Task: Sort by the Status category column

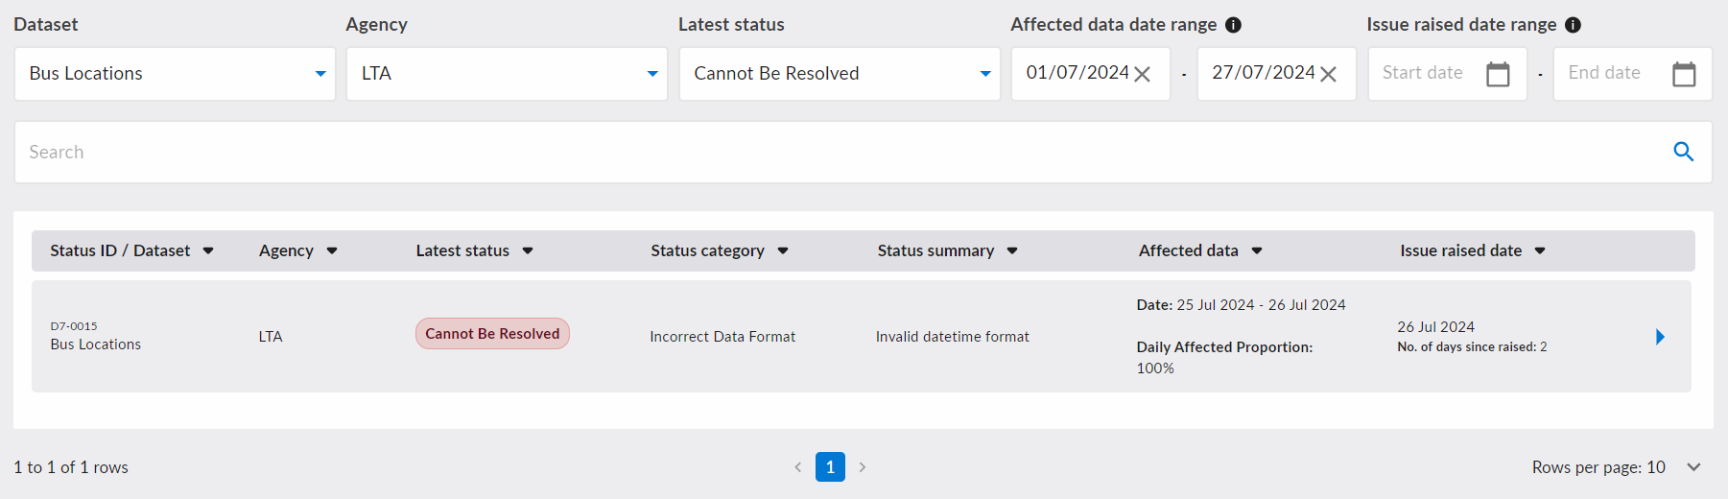Action: tap(720, 250)
